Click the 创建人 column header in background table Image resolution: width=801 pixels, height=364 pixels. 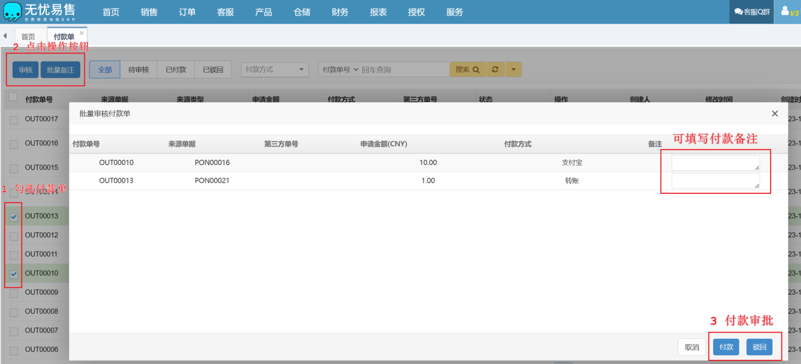(640, 99)
